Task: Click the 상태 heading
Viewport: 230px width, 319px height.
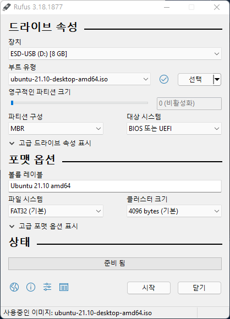Action: [20, 242]
